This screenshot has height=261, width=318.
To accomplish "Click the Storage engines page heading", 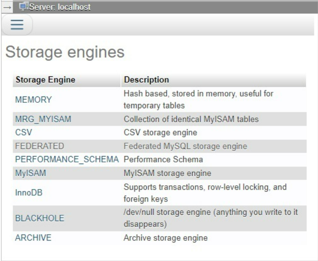I will [65, 52].
